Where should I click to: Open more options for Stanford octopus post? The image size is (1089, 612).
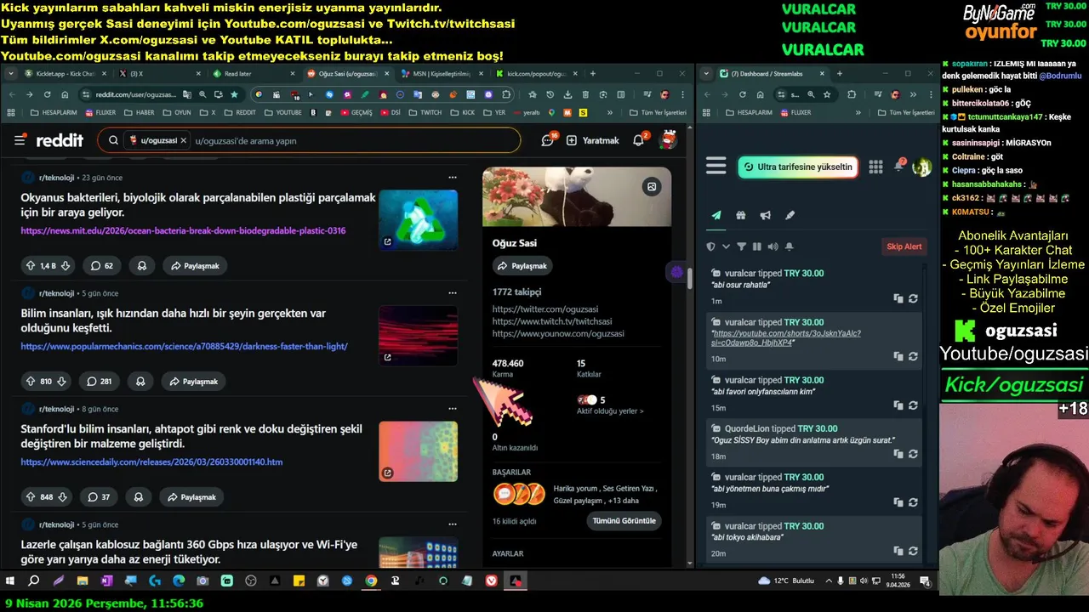[x=453, y=409]
